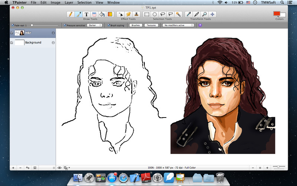Select the Eyedropper color picker tool
The height and width of the screenshot is (186, 297).
[189, 14]
